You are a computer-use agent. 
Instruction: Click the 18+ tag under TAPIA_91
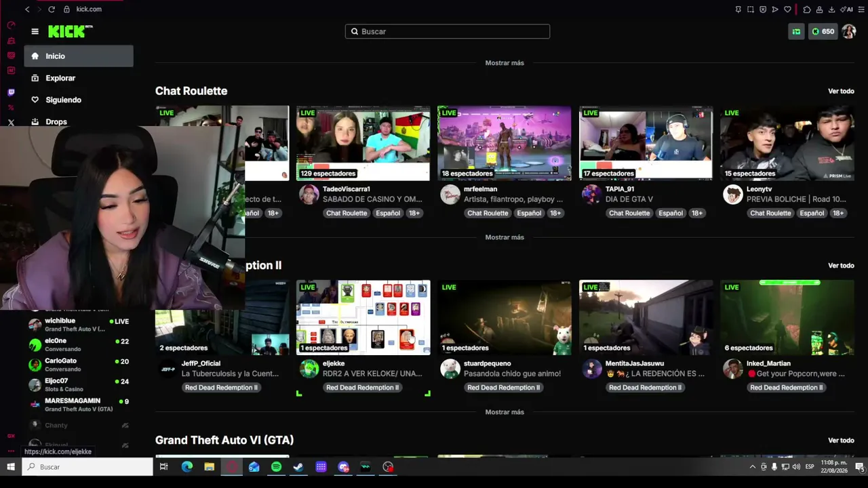click(x=696, y=213)
